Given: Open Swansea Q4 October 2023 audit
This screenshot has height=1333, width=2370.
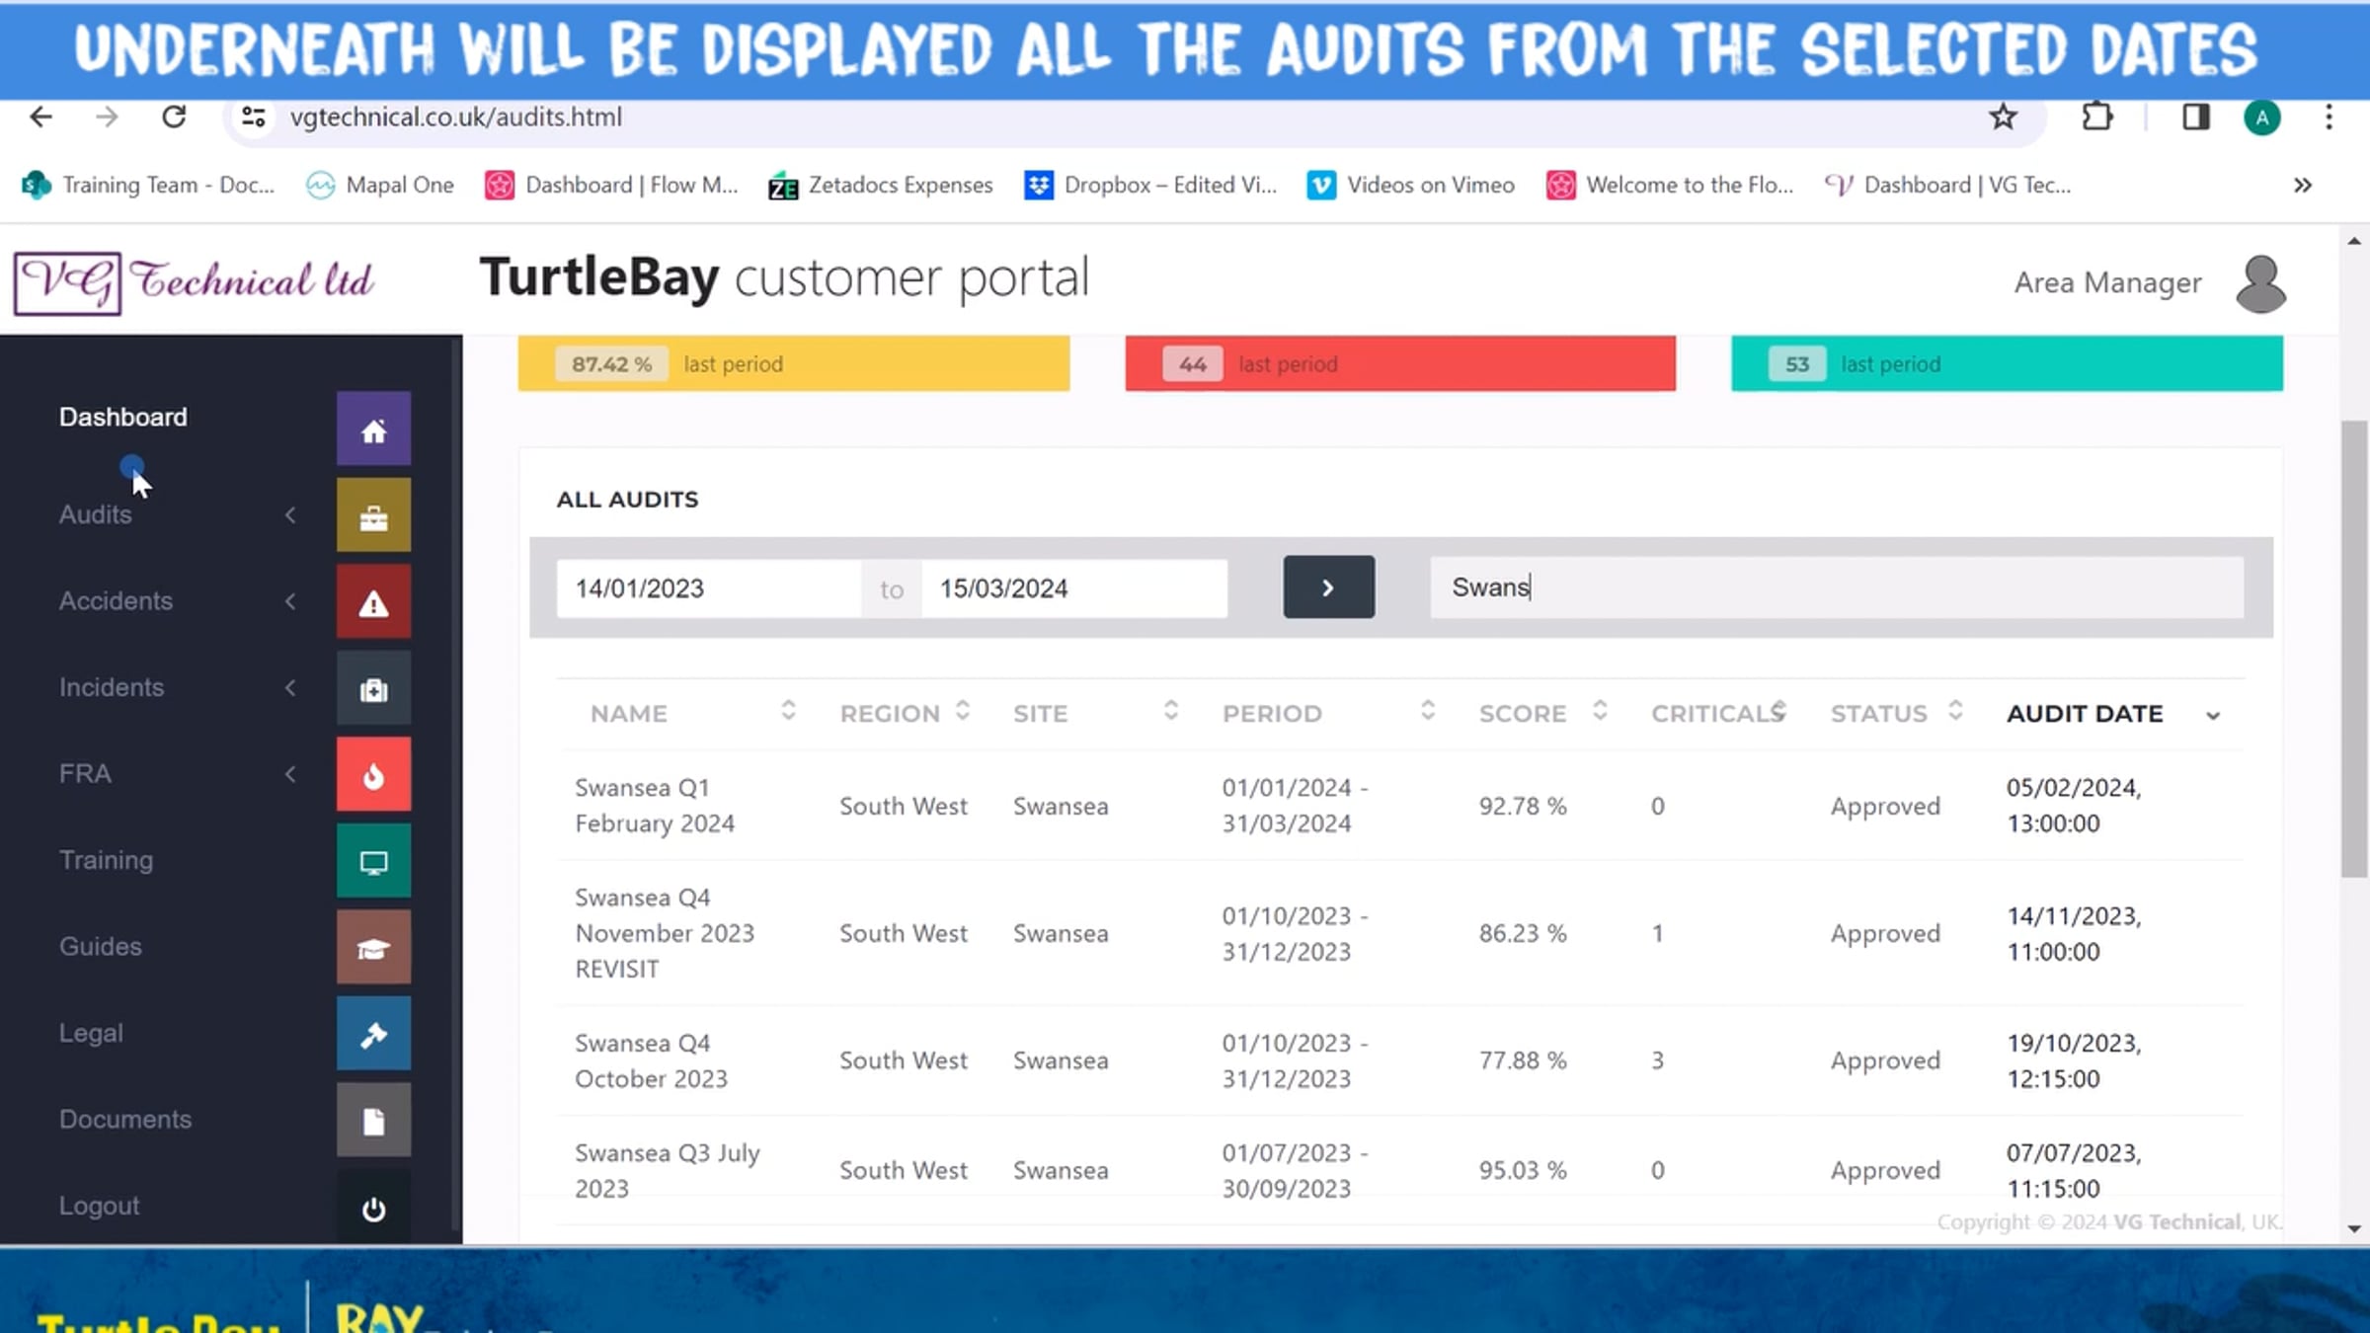Looking at the screenshot, I should [x=652, y=1060].
